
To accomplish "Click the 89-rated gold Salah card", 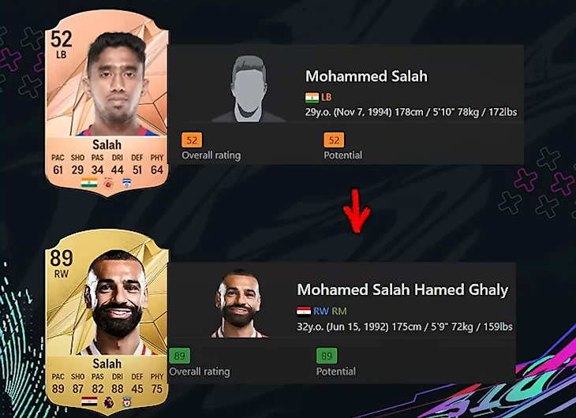I will (x=107, y=323).
